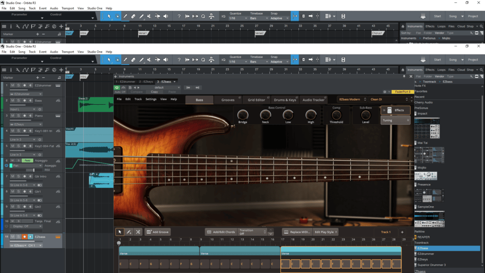485x273 pixels.
Task: Mute the Gtr Intro track
Action: 13,176
